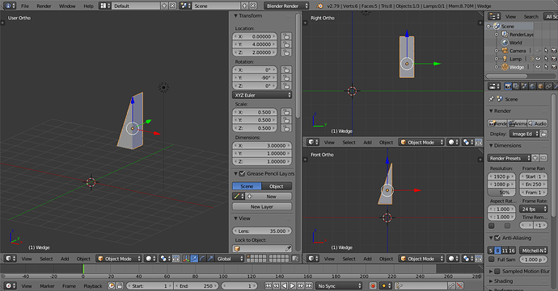
Task: Toggle Wedge renderability camera icon in outliner
Action: tap(554, 67)
